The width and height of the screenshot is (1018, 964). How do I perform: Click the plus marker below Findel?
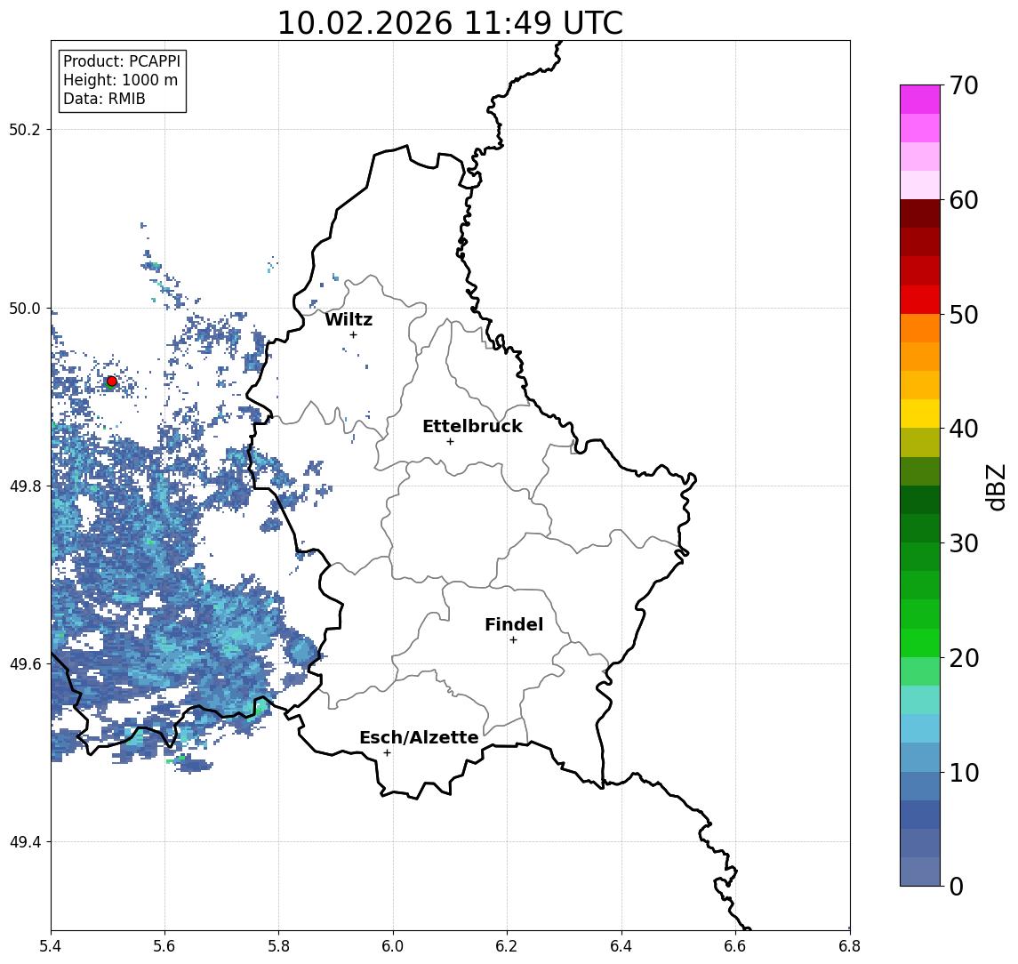(x=513, y=640)
